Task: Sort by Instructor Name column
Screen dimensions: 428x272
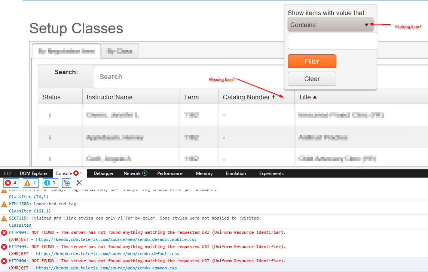Action: pos(110,97)
